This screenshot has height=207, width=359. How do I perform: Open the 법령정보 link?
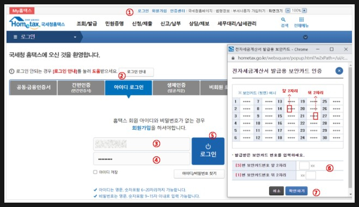pyautogui.click(x=222, y=11)
